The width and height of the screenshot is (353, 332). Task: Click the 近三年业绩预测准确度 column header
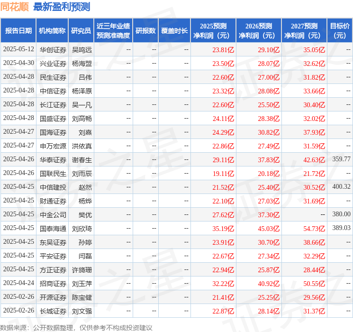[113, 31]
